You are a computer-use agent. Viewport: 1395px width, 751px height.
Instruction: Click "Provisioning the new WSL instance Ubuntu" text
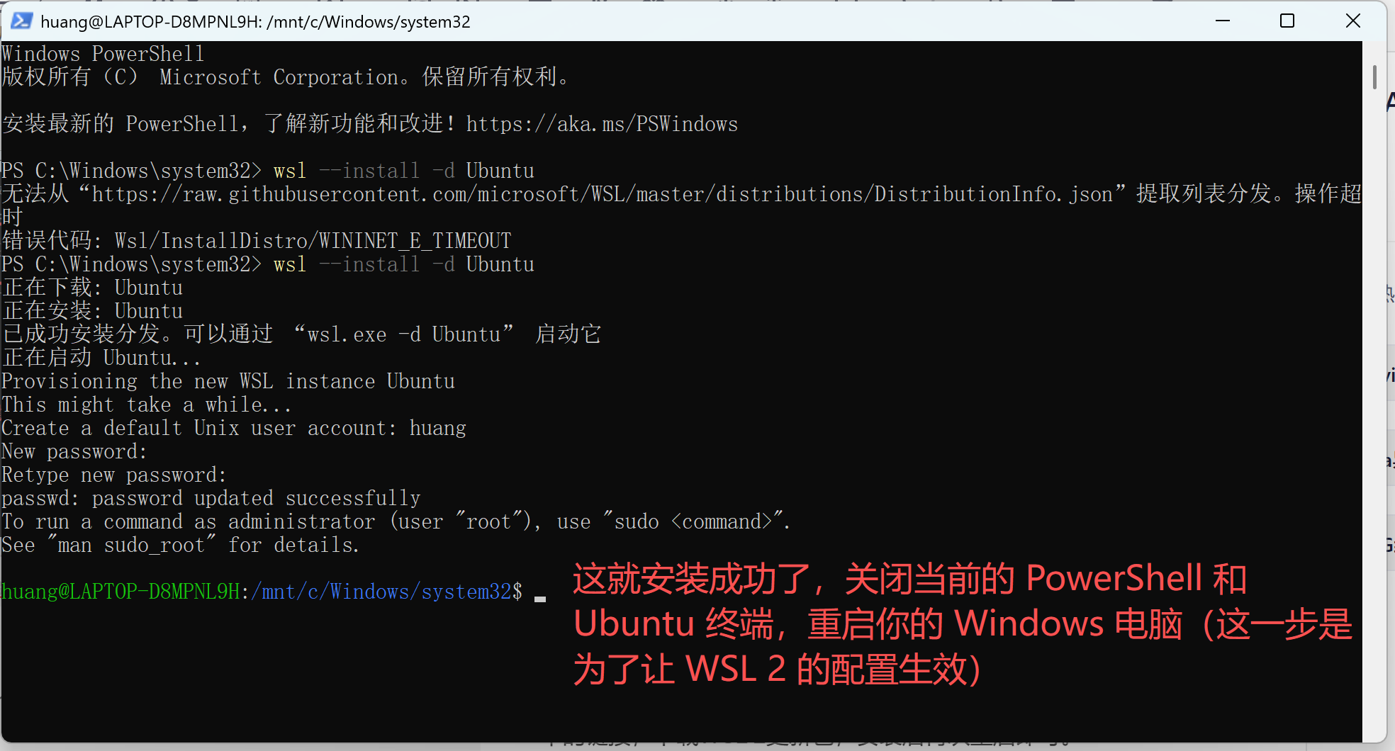(228, 381)
